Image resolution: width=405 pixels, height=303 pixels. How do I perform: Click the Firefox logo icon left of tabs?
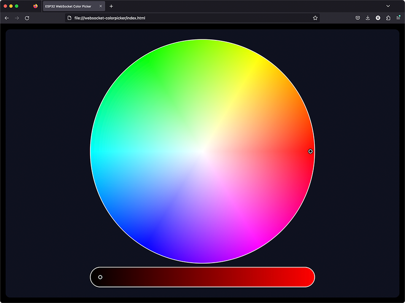[35, 6]
